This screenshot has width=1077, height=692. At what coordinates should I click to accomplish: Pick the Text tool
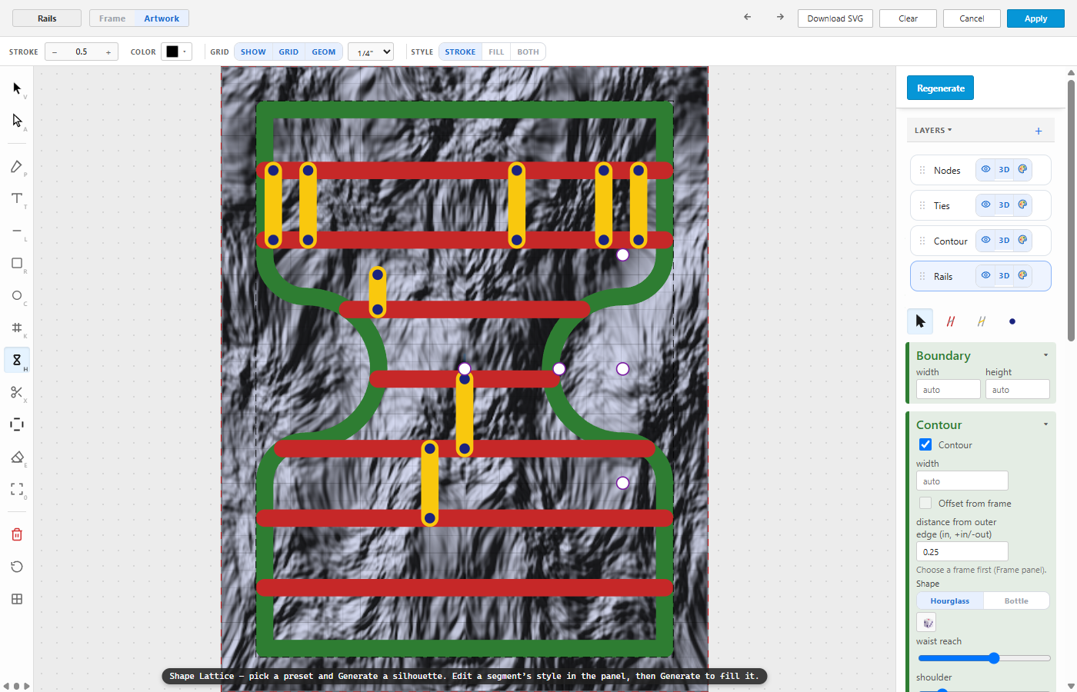tap(17, 198)
